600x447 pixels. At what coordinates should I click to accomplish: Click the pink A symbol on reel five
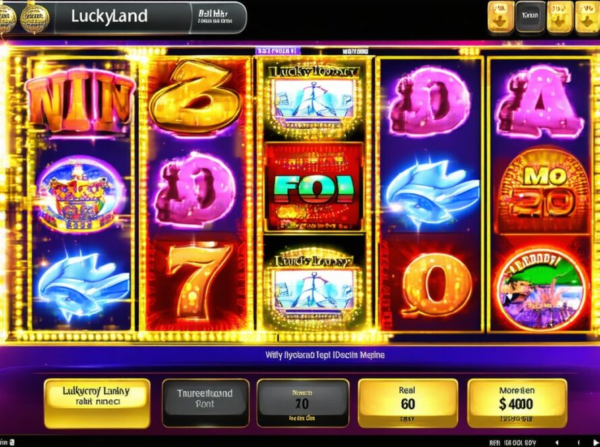click(x=539, y=102)
